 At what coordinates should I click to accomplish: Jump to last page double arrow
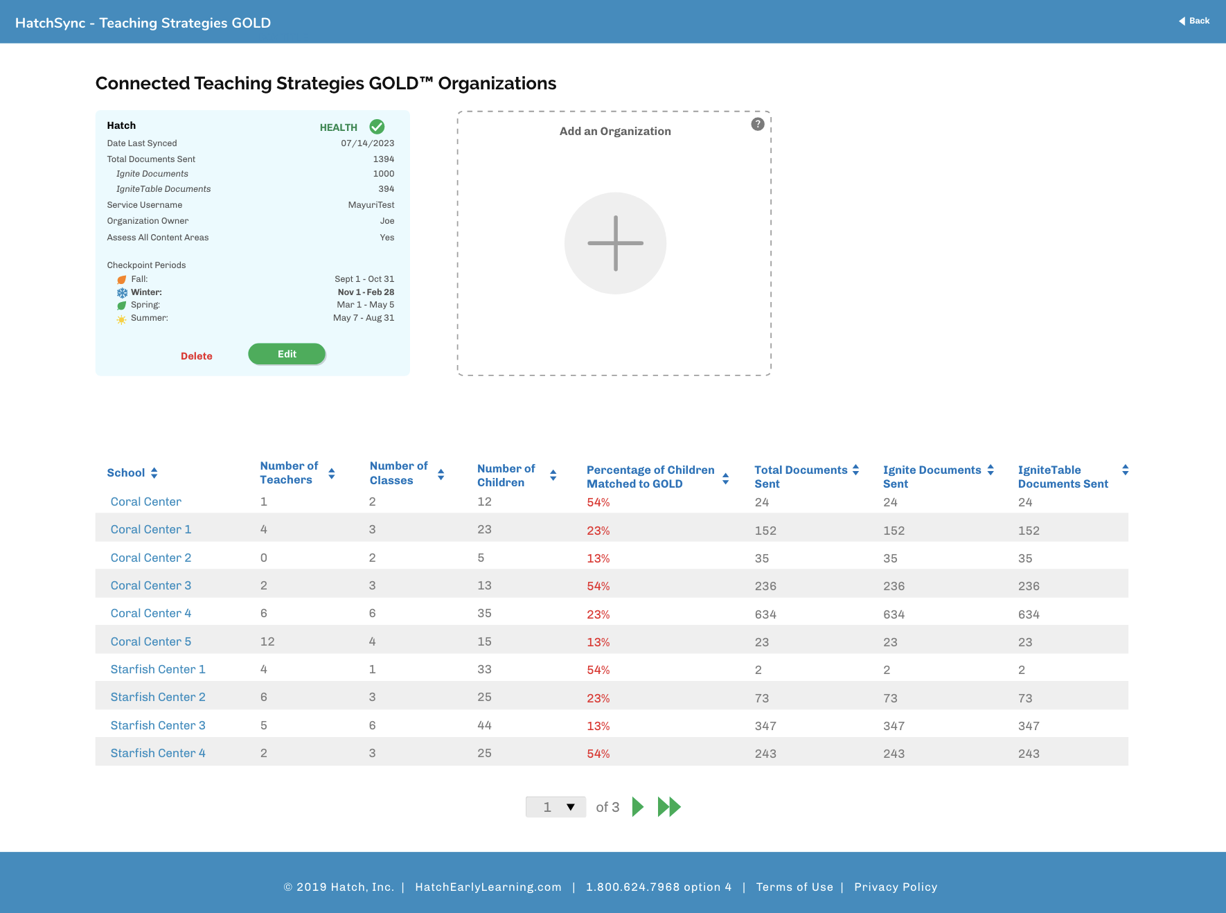coord(669,807)
